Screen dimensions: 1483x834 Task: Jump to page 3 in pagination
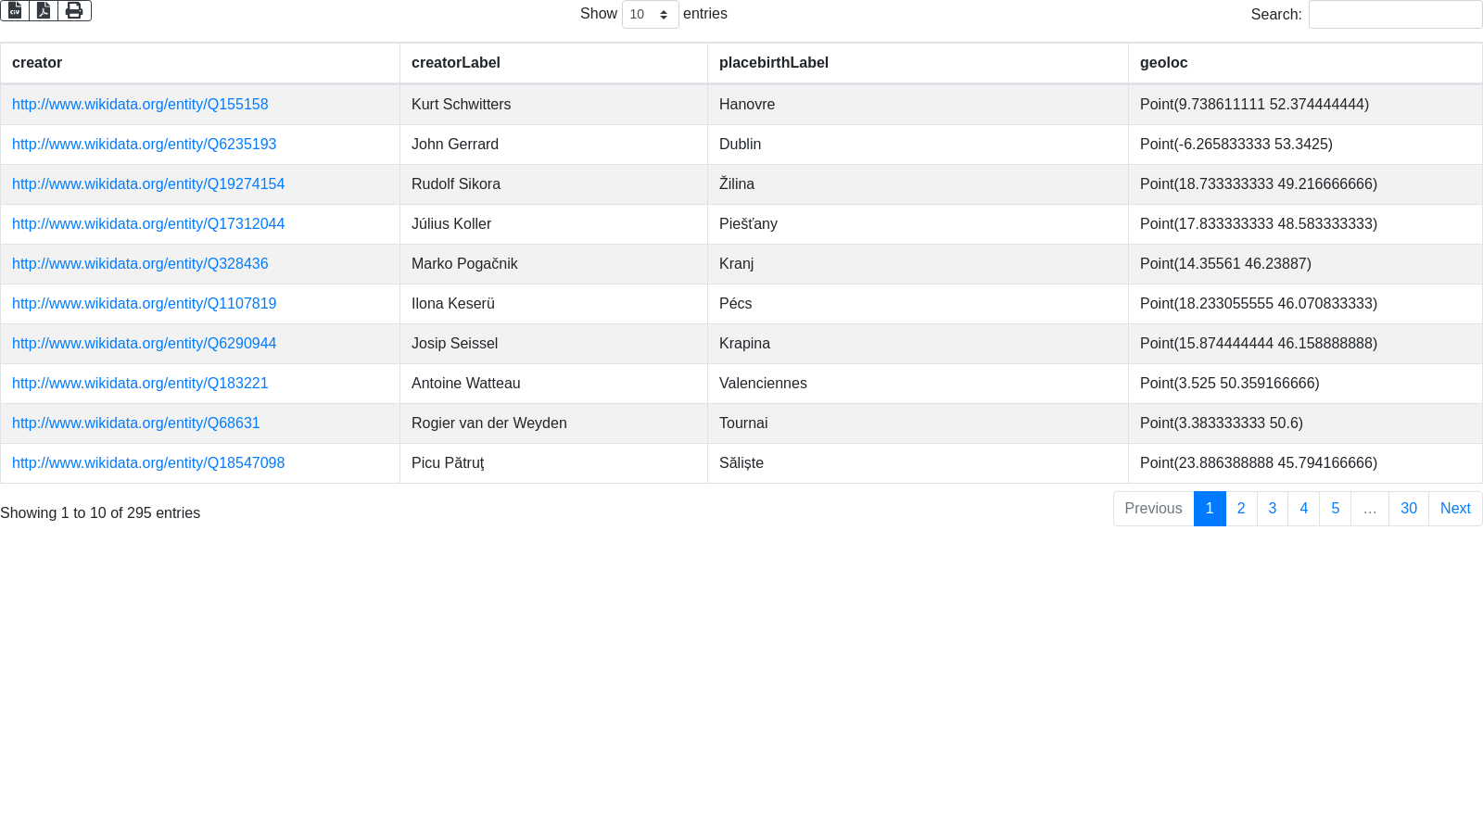(x=1273, y=509)
